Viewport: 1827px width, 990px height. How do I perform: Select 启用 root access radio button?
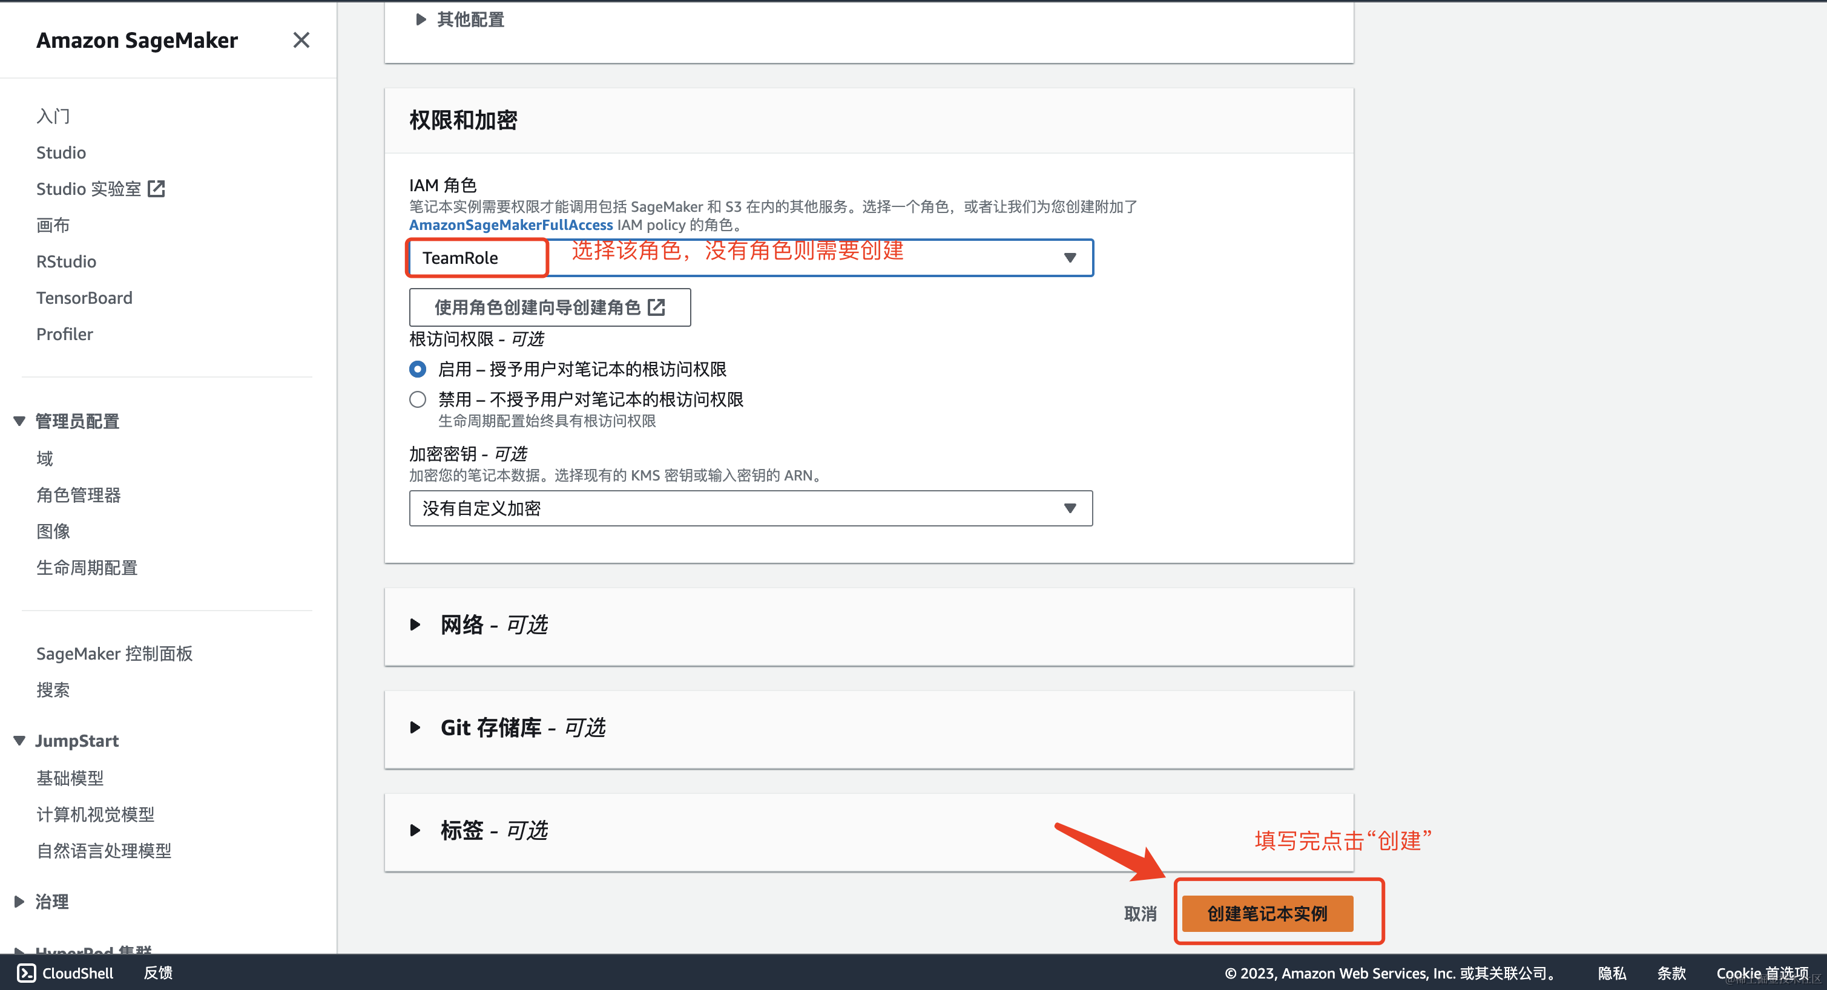pyautogui.click(x=418, y=370)
